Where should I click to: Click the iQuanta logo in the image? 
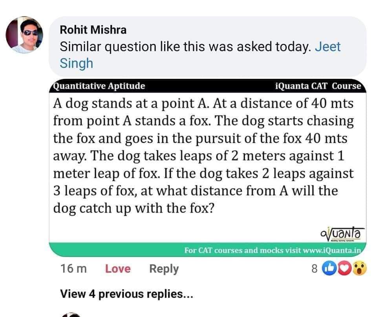[x=342, y=234]
